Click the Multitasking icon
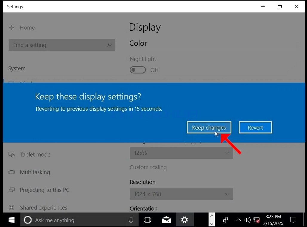Screen dimensions: 307x227 12,172
